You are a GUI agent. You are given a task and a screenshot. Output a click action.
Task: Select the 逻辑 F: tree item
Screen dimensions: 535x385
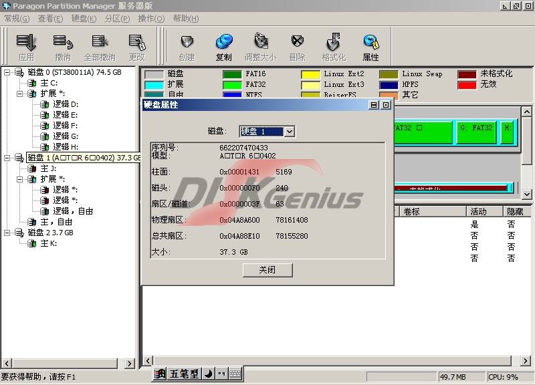coord(65,126)
